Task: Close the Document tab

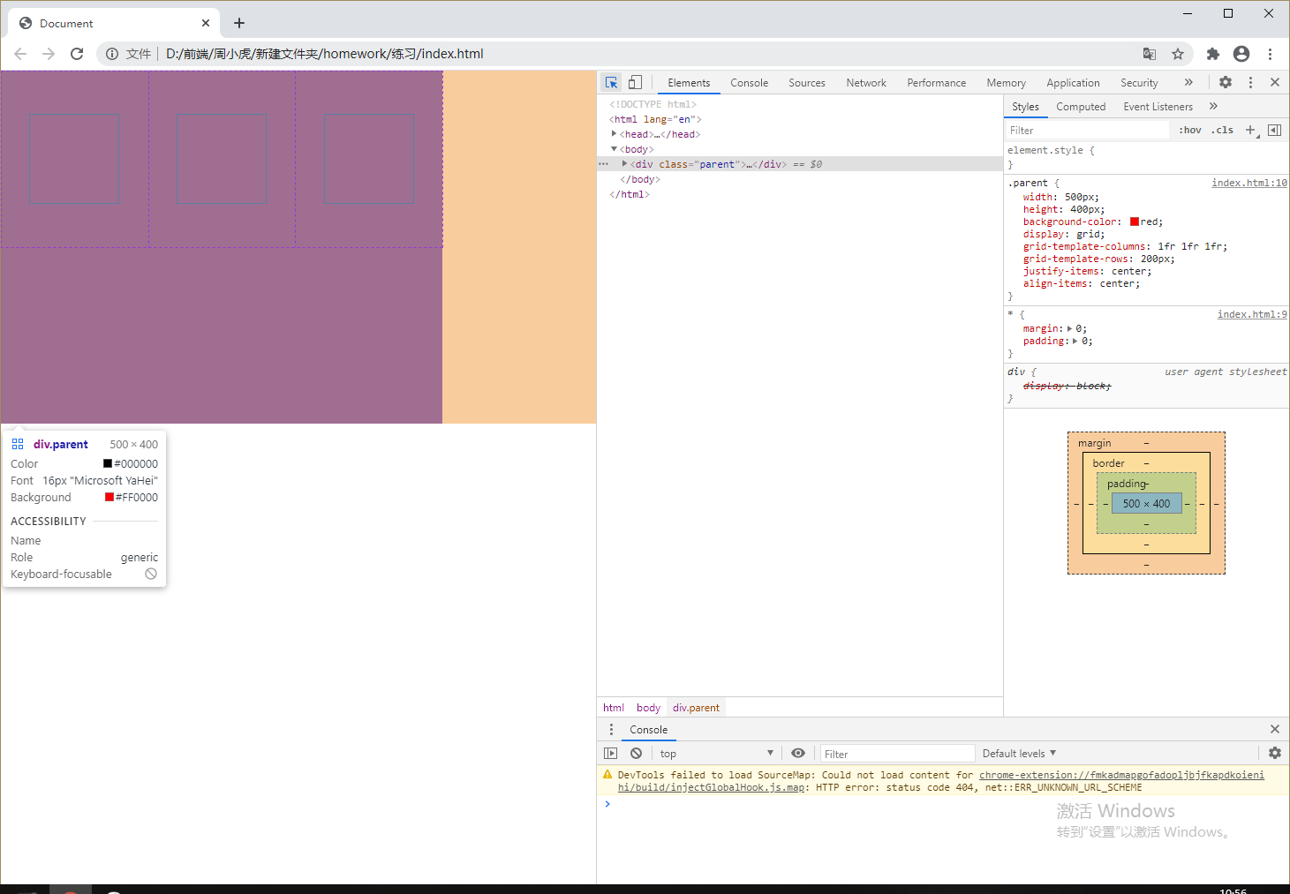Action: coord(206,23)
